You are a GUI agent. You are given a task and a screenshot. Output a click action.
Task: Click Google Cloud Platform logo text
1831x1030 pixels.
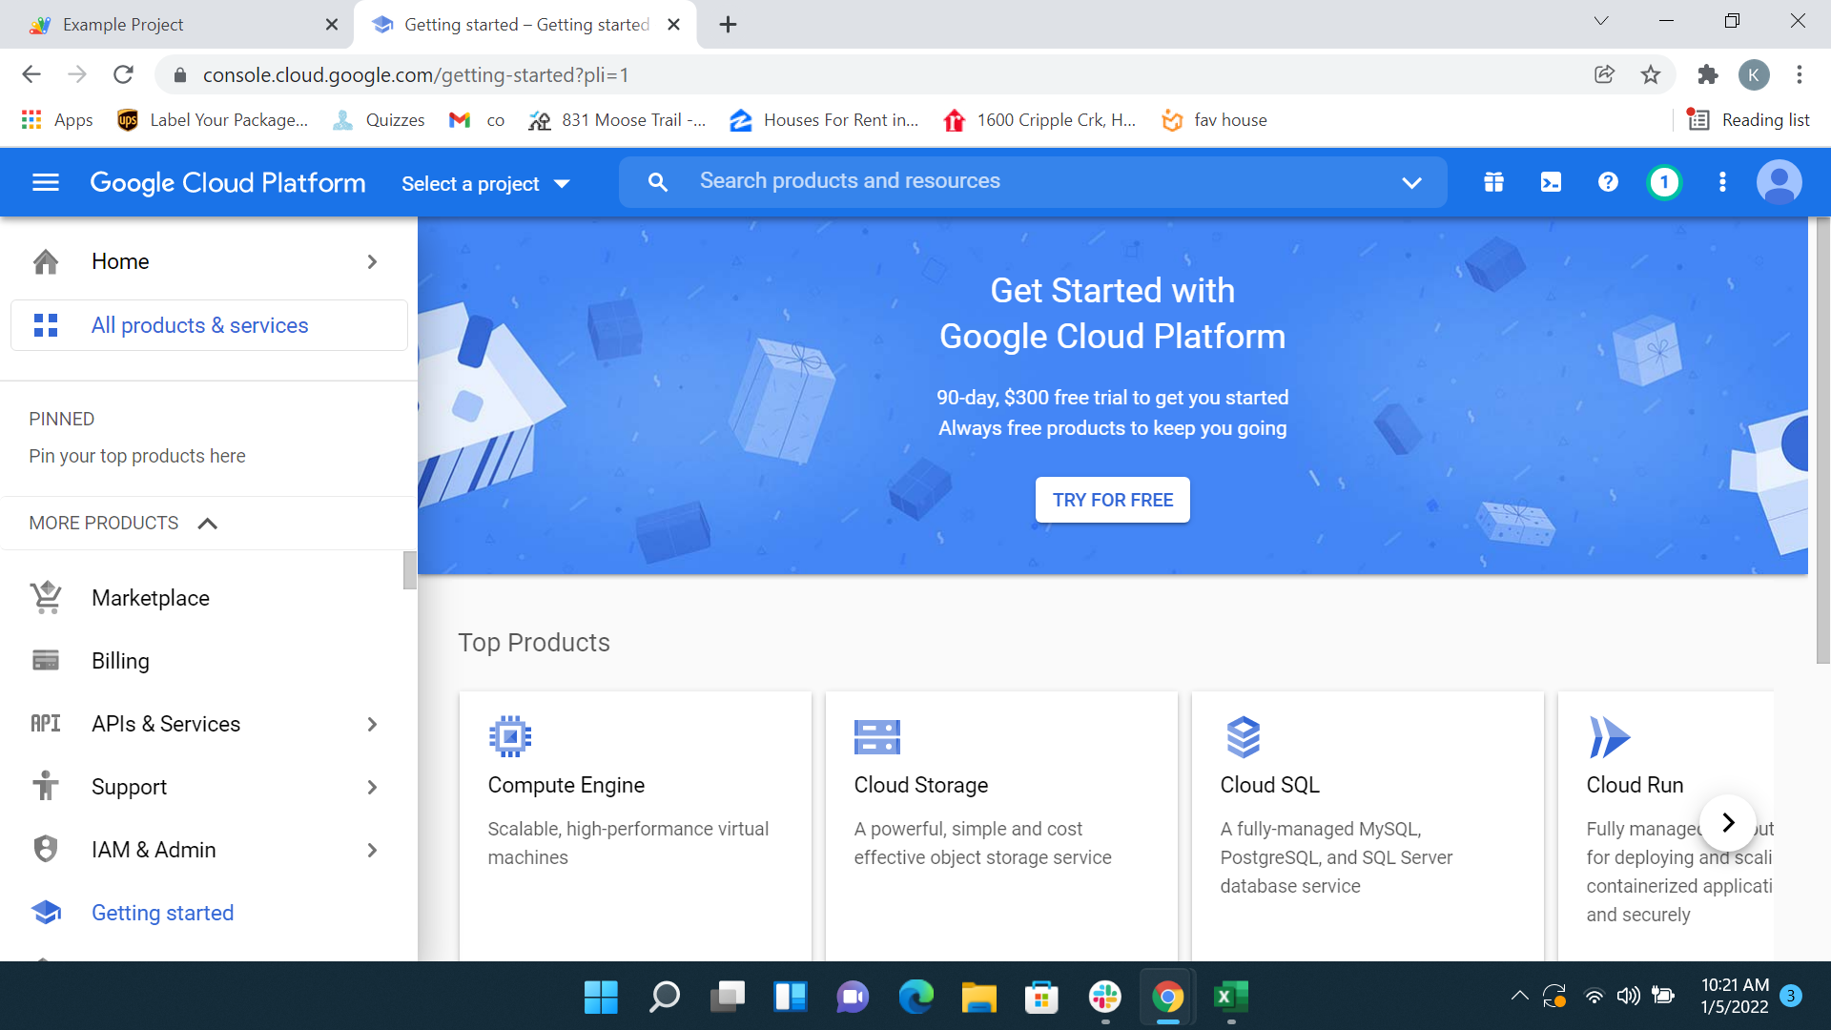(x=228, y=182)
